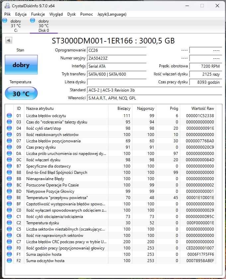Click the status orb for attribute C6

(9, 236)
